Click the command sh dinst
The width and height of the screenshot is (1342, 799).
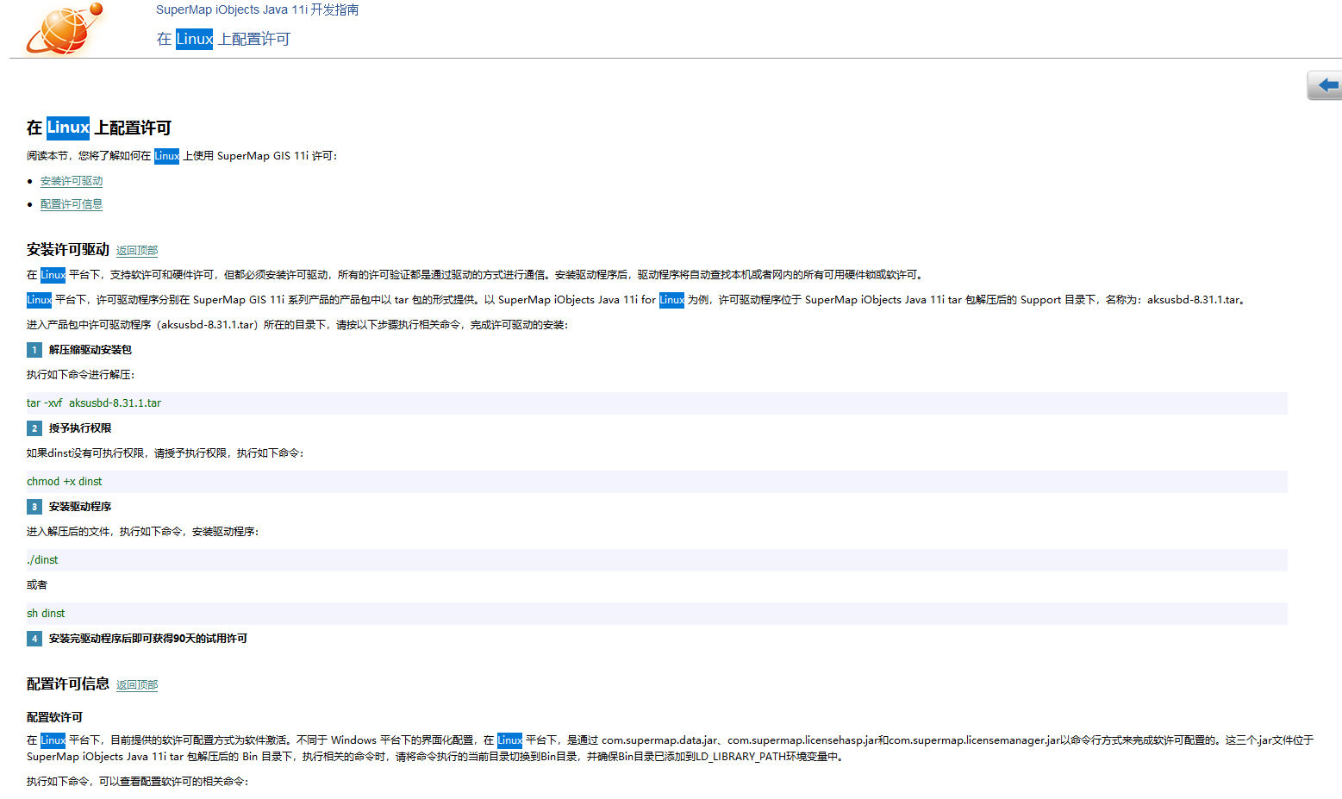(x=46, y=614)
